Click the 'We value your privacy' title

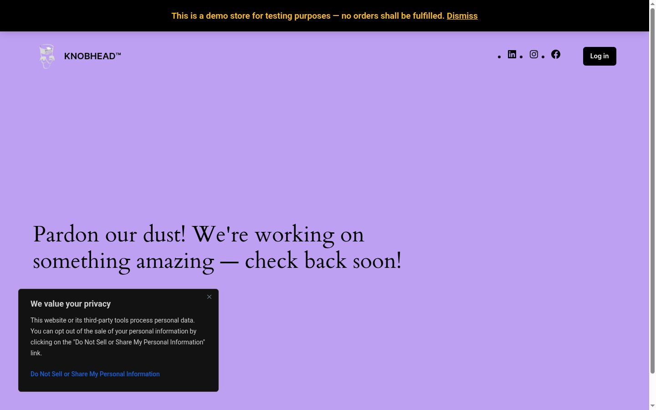(x=71, y=304)
